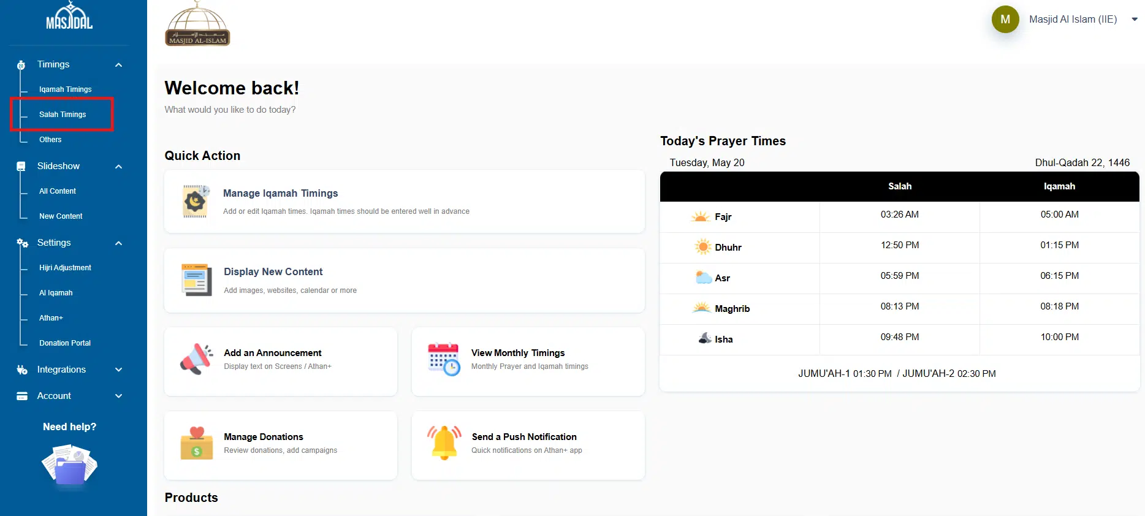Image resolution: width=1145 pixels, height=516 pixels.
Task: Click the Display New Content icon
Action: coord(196,280)
